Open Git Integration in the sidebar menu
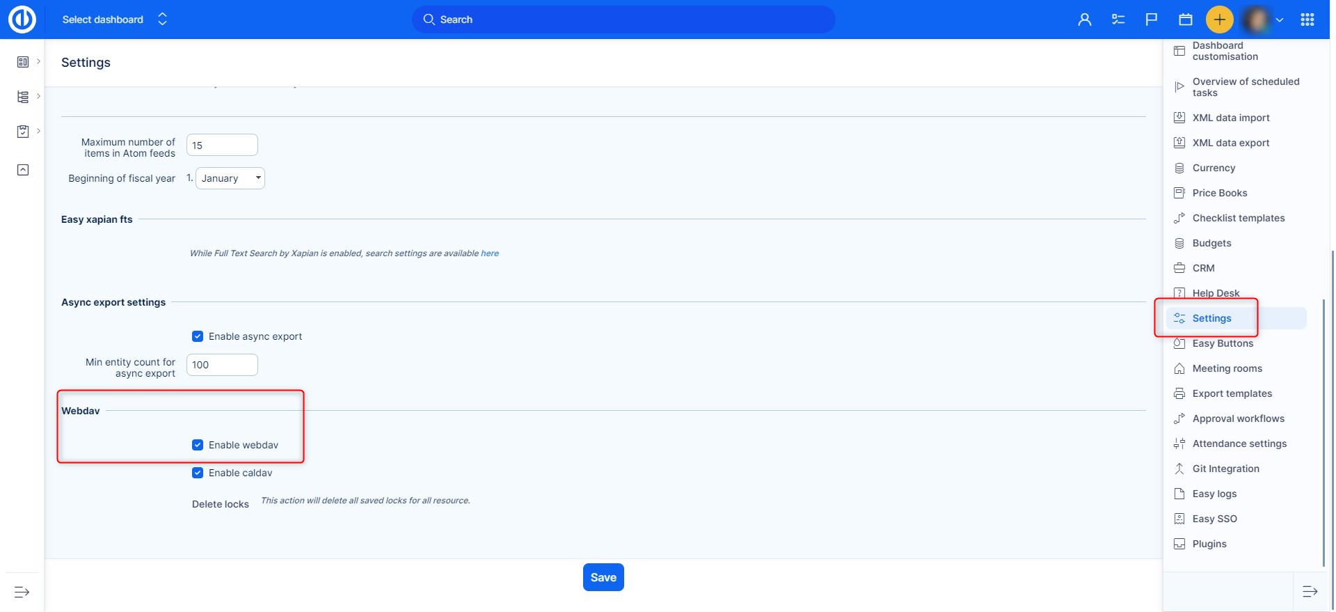The image size is (1336, 612). coord(1225,469)
